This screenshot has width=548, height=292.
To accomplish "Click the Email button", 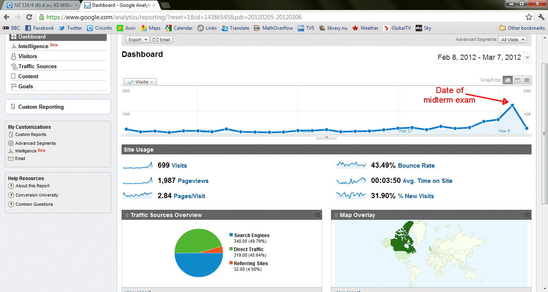I will pyautogui.click(x=161, y=40).
